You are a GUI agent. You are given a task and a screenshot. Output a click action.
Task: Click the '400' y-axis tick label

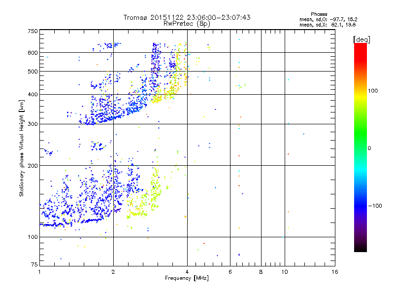tap(33, 95)
